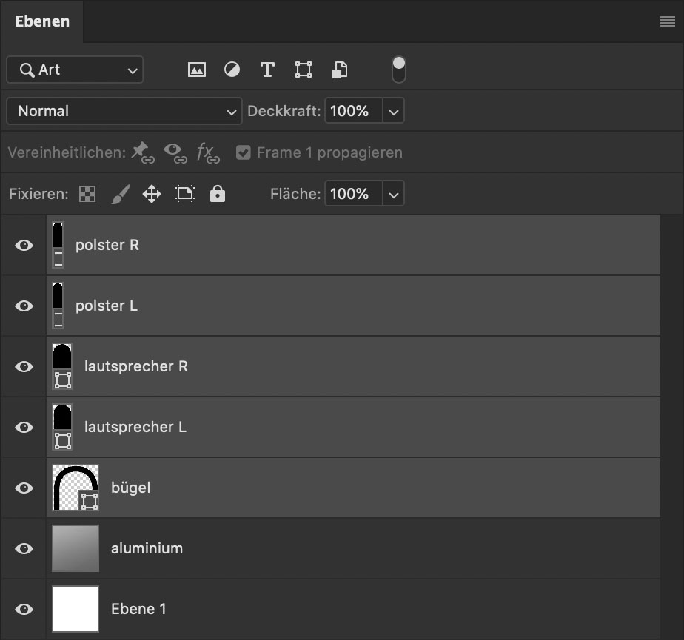Click the Fläche fill value field

click(354, 194)
